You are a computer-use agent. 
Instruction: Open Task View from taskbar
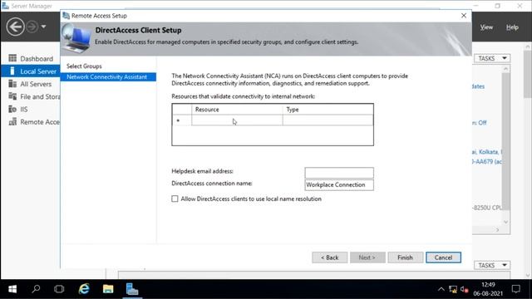(x=59, y=289)
